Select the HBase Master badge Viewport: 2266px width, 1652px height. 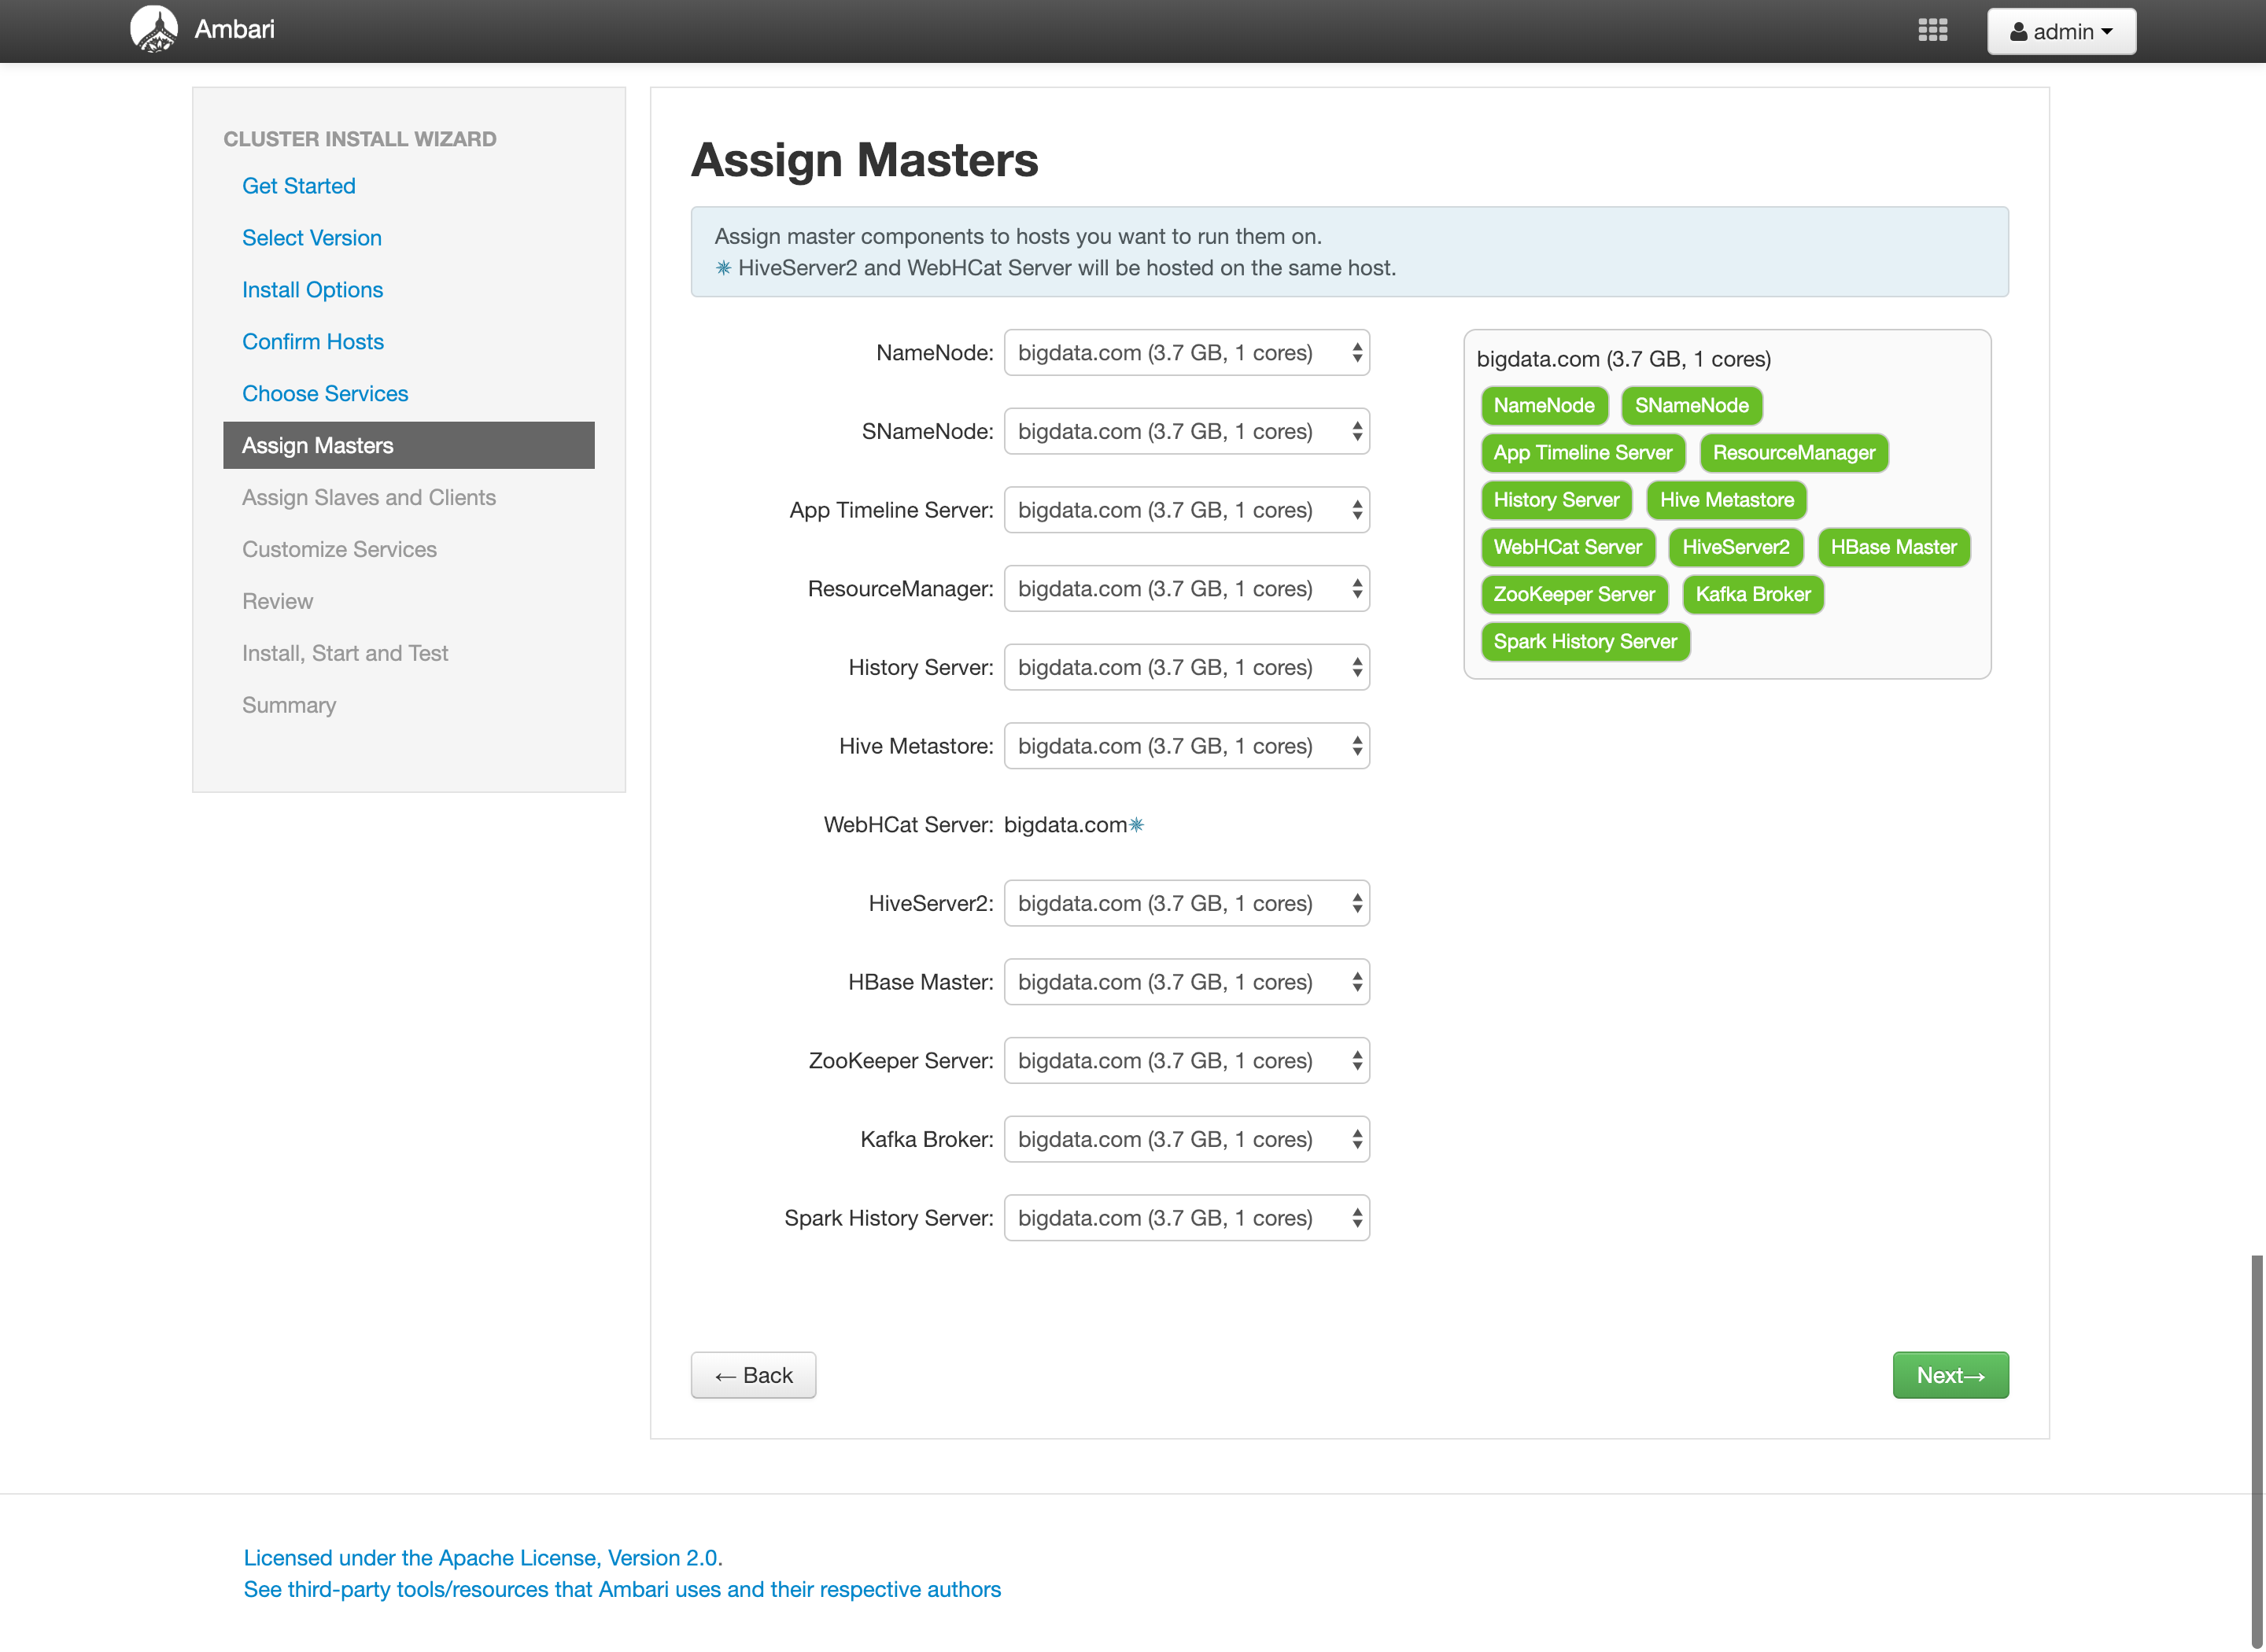point(1893,547)
